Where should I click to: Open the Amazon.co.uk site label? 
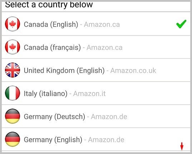133,71
